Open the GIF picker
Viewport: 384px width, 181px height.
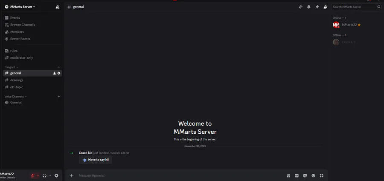(297, 175)
